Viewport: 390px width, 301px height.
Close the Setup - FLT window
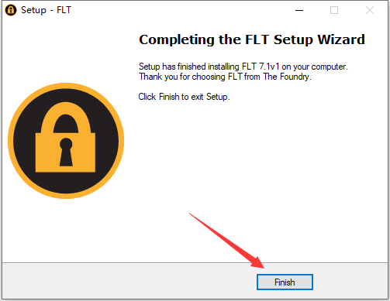[x=370, y=10]
